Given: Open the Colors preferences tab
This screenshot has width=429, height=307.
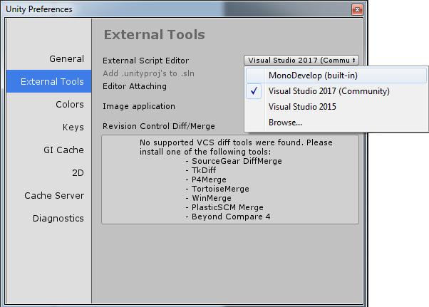Looking at the screenshot, I should pyautogui.click(x=48, y=104).
